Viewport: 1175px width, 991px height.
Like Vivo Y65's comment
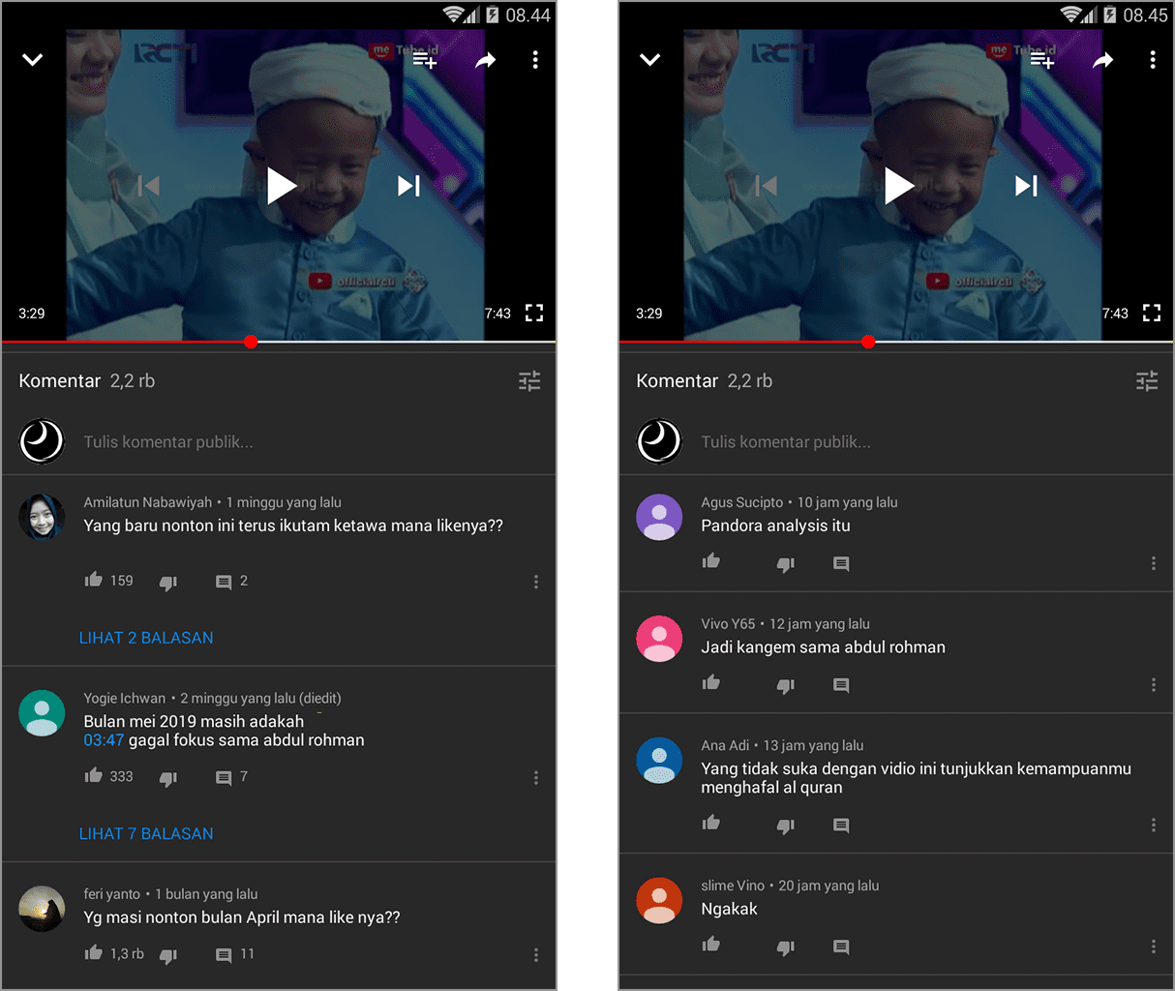coord(711,683)
